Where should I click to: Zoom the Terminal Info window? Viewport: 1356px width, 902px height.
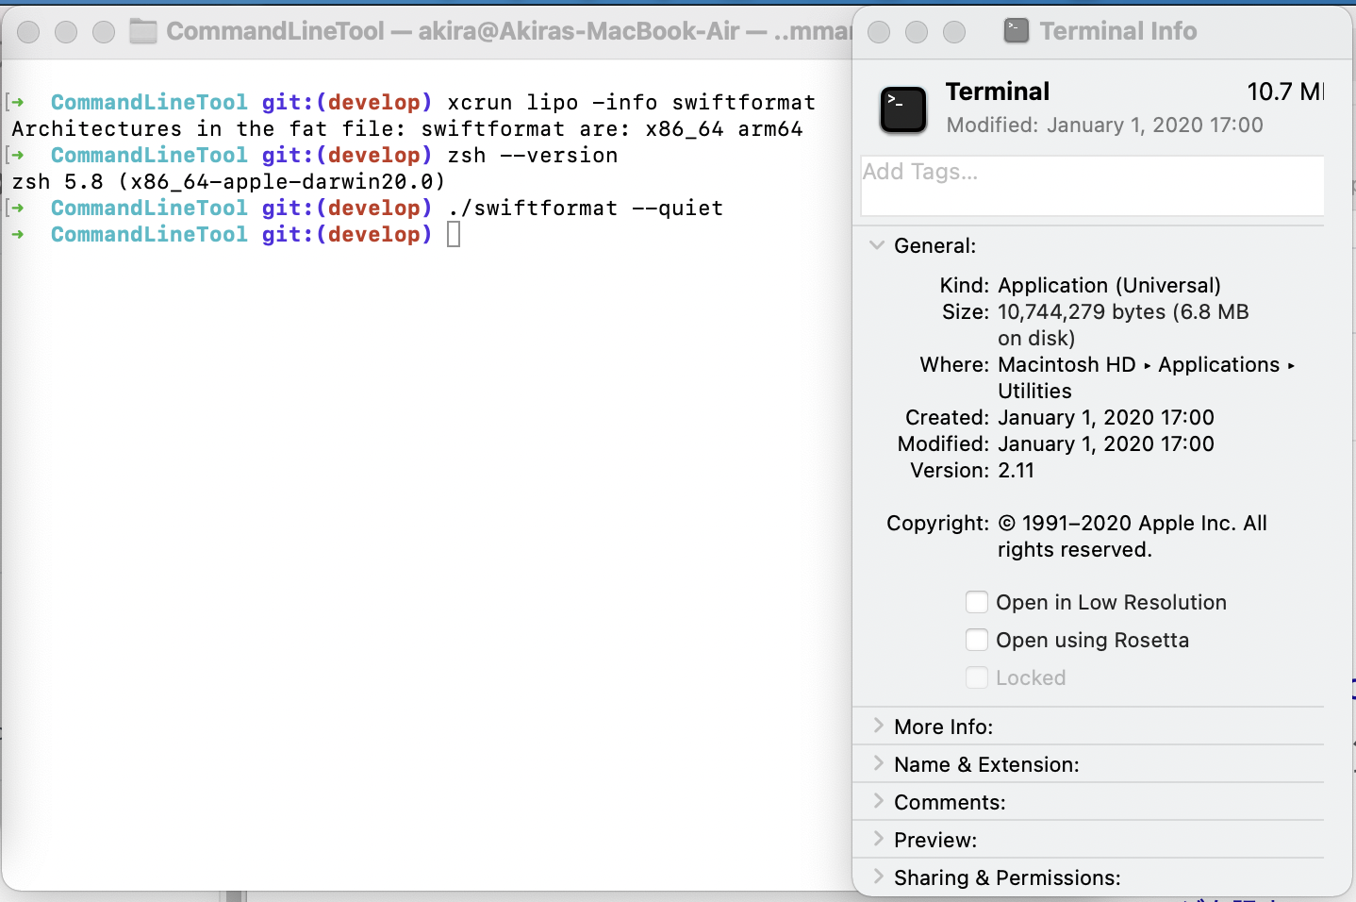point(954,32)
